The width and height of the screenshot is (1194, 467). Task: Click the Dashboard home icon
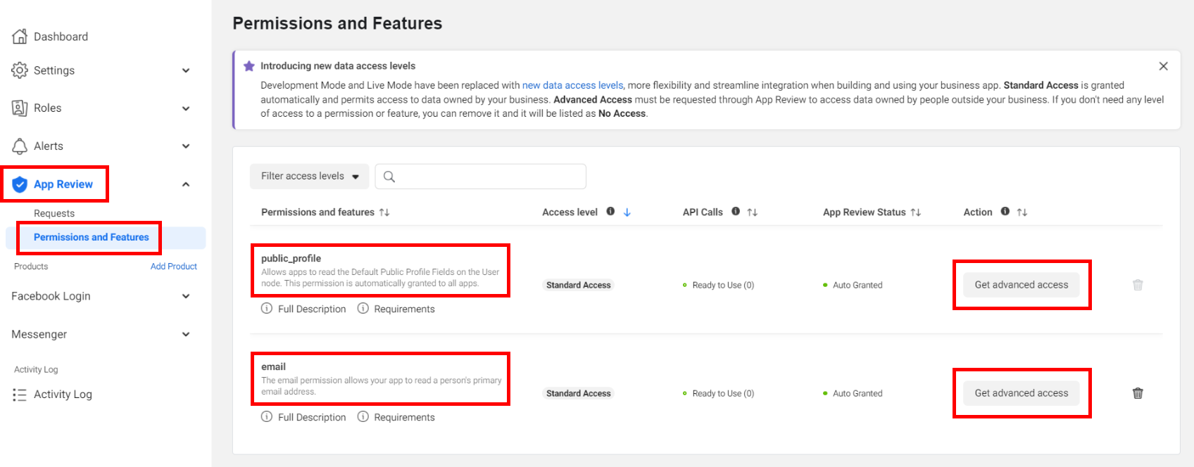[20, 37]
